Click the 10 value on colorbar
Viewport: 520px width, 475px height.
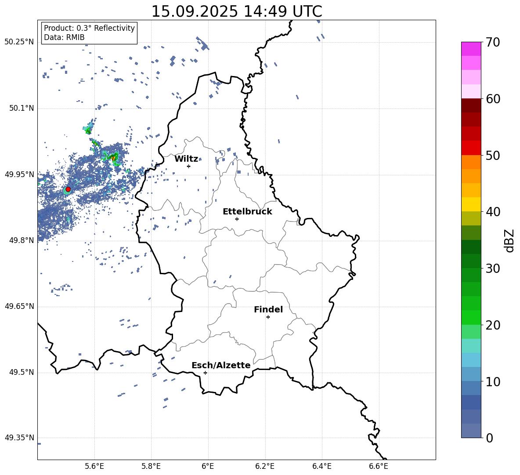coord(493,382)
